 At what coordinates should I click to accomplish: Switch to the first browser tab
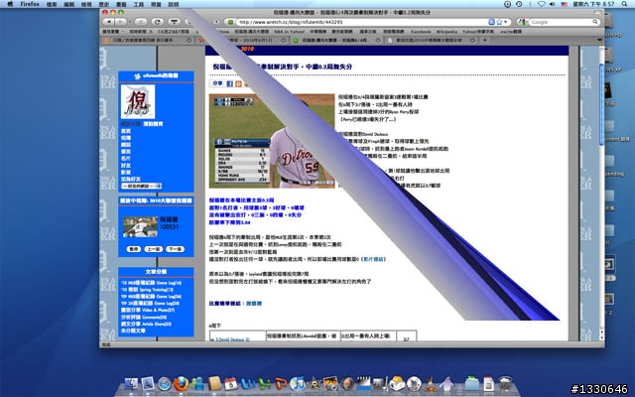tap(147, 41)
